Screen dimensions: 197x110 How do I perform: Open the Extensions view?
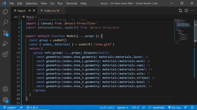5,54
